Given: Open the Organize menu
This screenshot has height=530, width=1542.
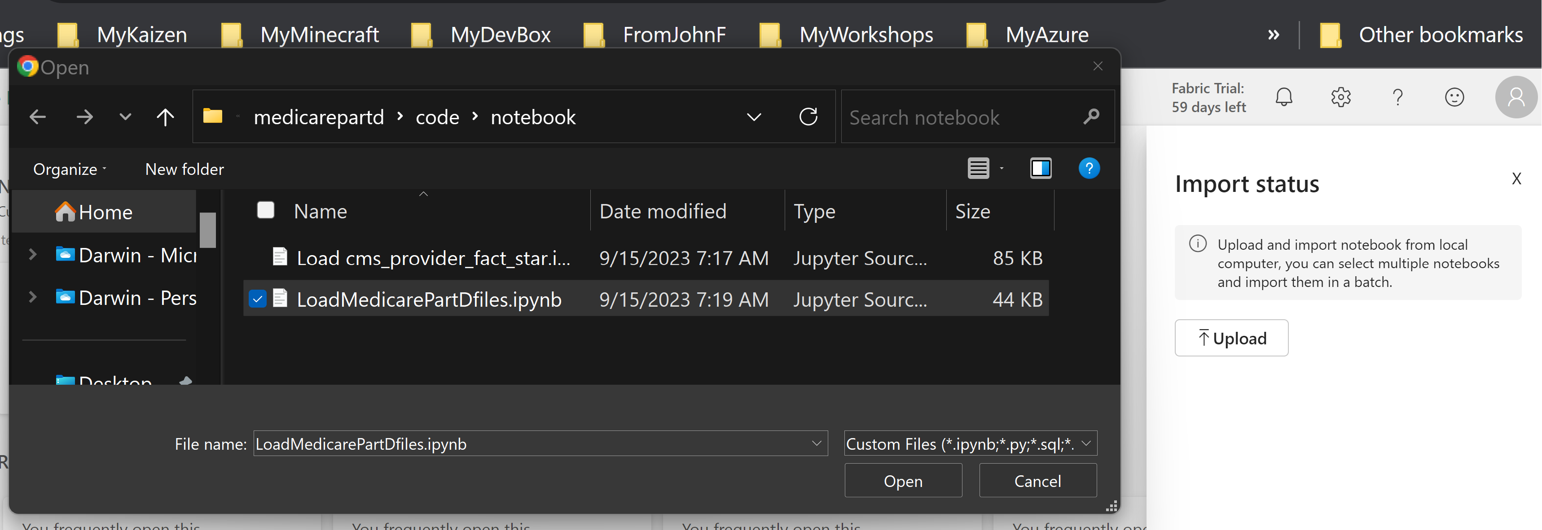Looking at the screenshot, I should click(x=70, y=169).
